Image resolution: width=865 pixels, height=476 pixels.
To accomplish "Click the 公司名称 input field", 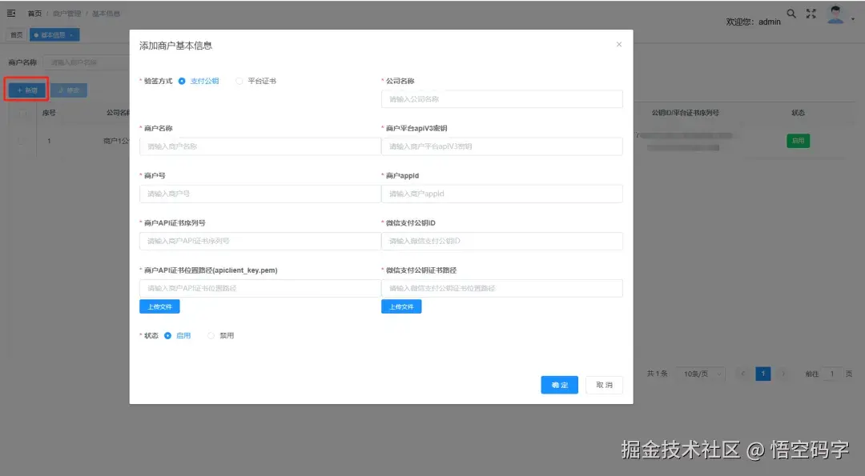I will click(501, 99).
